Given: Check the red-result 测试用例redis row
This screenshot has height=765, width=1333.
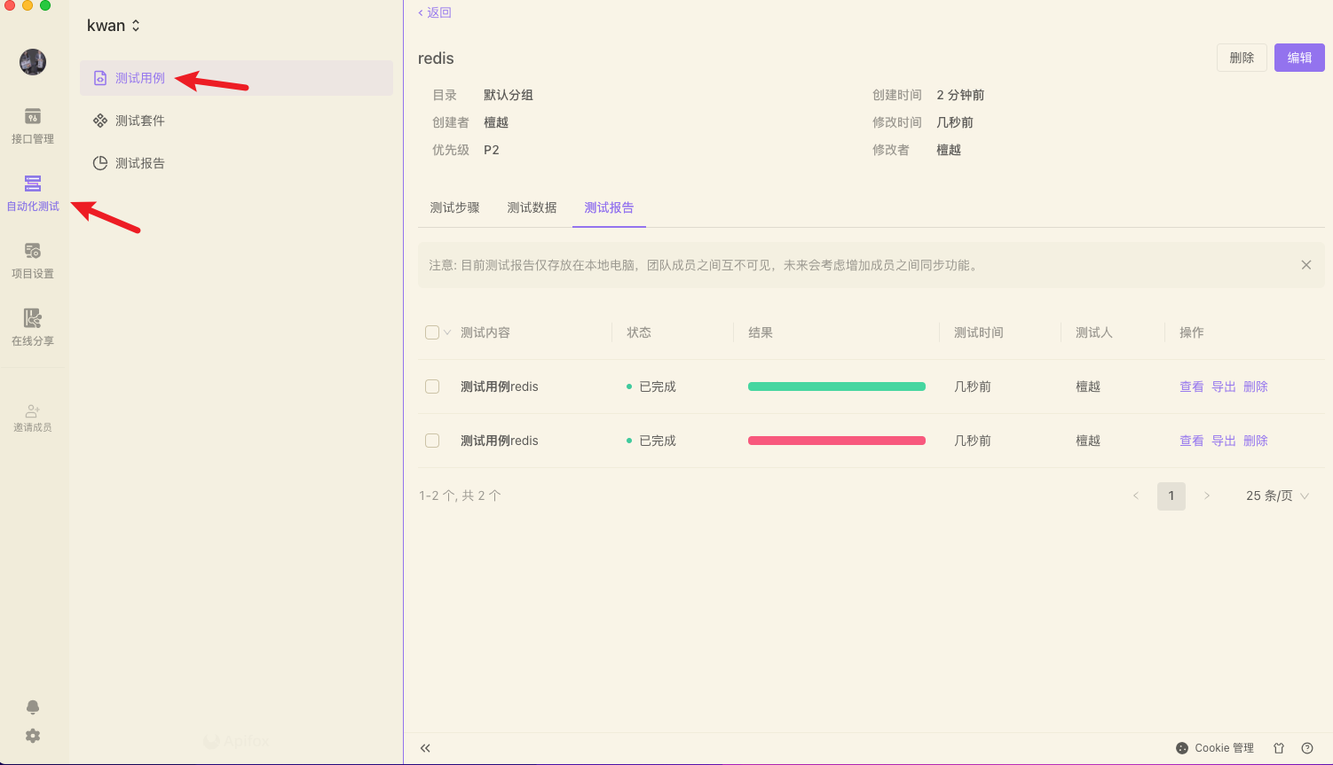Looking at the screenshot, I should [x=432, y=441].
